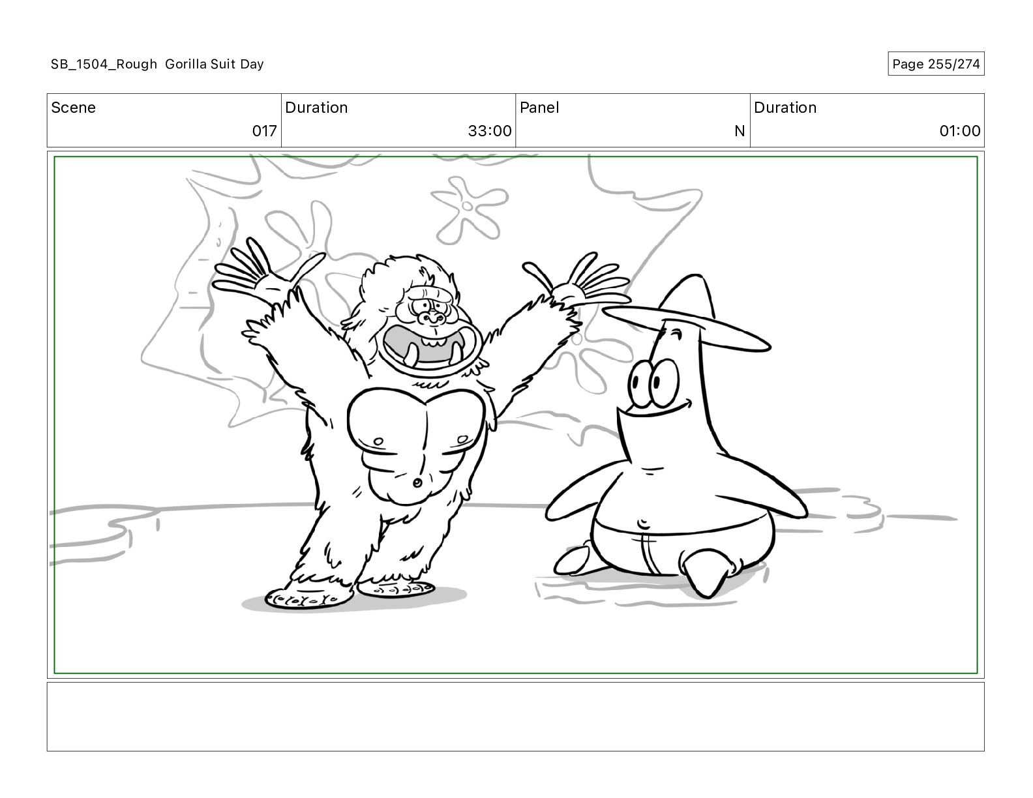Click the panel duration value 01:00
This screenshot has width=1033, height=798.
coord(960,131)
